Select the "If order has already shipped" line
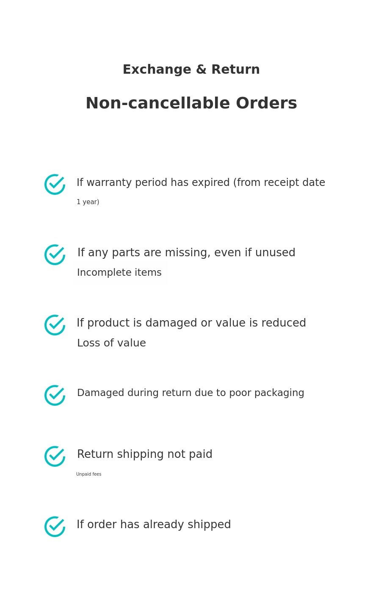The image size is (381, 615). [154, 525]
